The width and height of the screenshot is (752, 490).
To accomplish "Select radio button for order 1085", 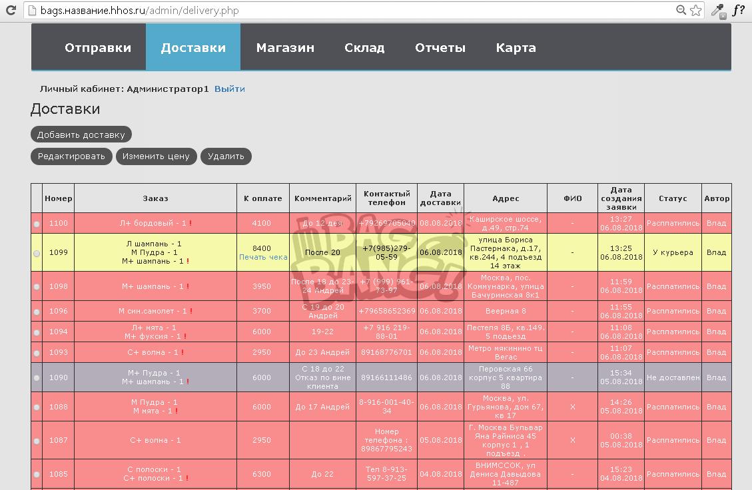I will 37,474.
